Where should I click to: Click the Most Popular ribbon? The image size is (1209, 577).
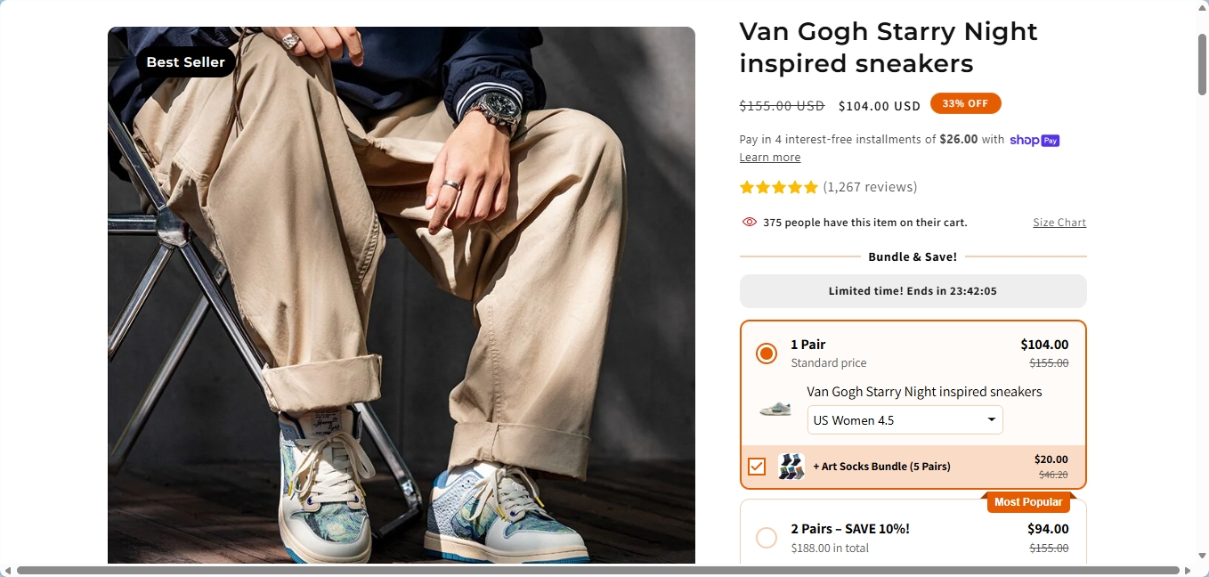pos(1028,501)
